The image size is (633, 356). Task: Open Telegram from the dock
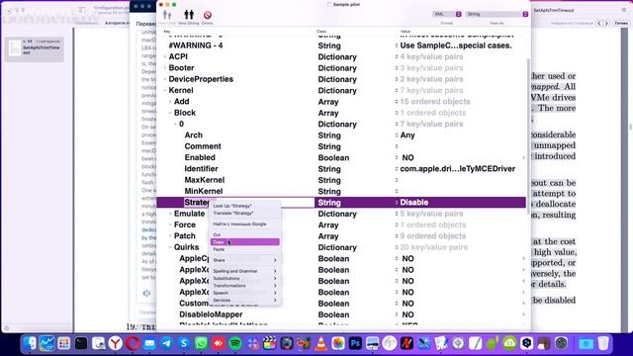(x=167, y=343)
